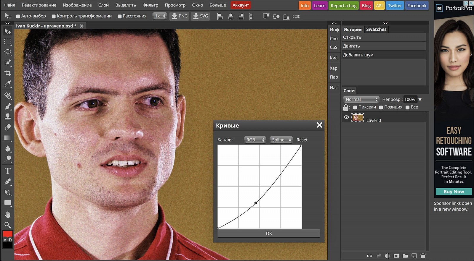474x261 pixels.
Task: Enable the Расстояния checkbox
Action: [x=119, y=16]
